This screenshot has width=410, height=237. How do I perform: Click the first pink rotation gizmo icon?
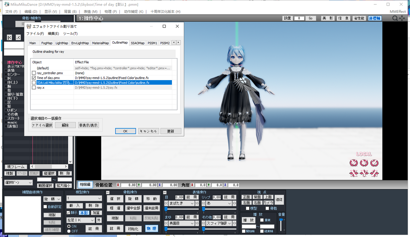354,163
